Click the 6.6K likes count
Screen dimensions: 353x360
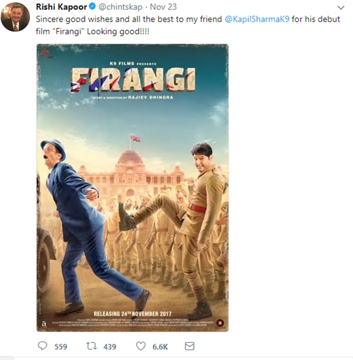point(160,346)
